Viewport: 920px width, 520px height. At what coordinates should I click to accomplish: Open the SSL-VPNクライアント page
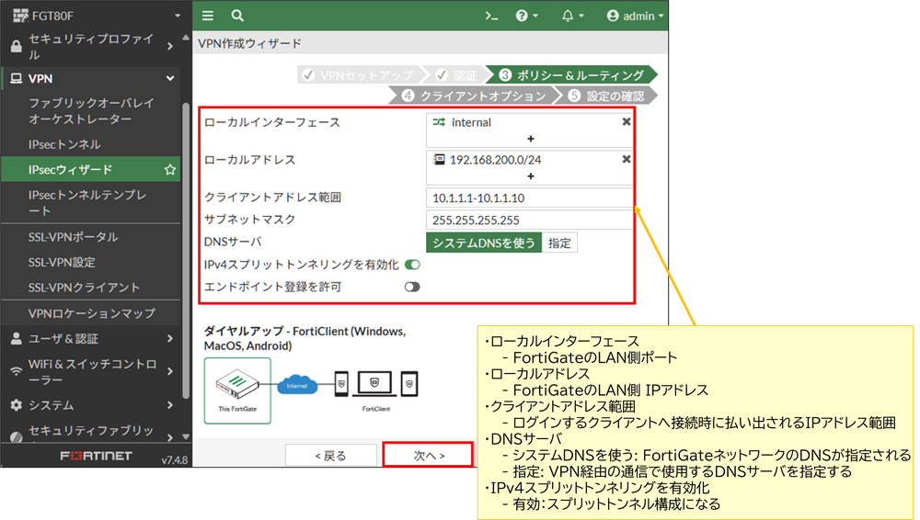tap(84, 288)
